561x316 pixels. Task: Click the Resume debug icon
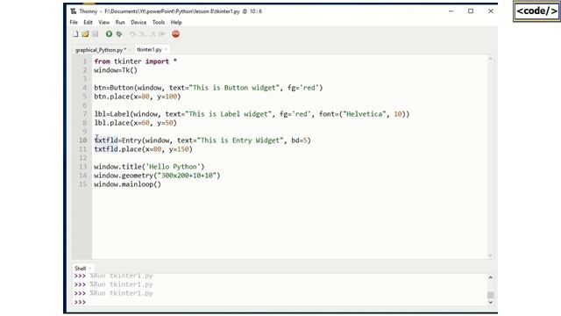click(x=162, y=34)
